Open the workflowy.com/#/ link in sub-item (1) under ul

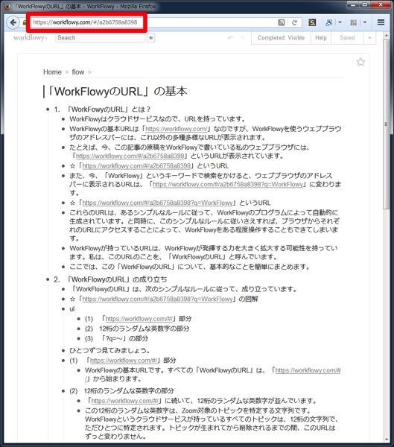139,319
